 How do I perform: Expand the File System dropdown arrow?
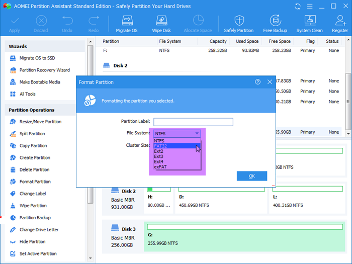point(197,134)
